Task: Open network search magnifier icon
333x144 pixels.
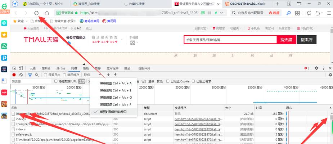Action: coord(37,75)
